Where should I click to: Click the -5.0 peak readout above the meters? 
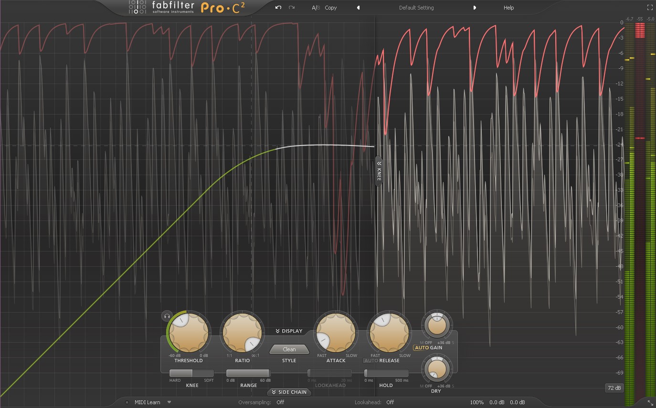(650, 19)
